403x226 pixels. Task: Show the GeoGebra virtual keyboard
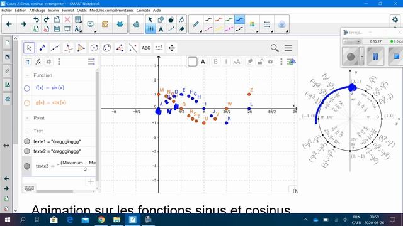click(29, 189)
